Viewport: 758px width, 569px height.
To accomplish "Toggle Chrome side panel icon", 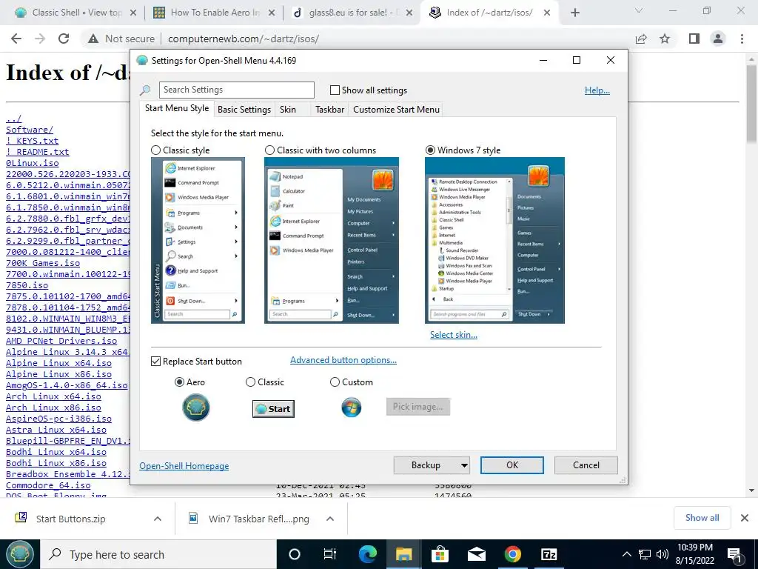I will 694,39.
